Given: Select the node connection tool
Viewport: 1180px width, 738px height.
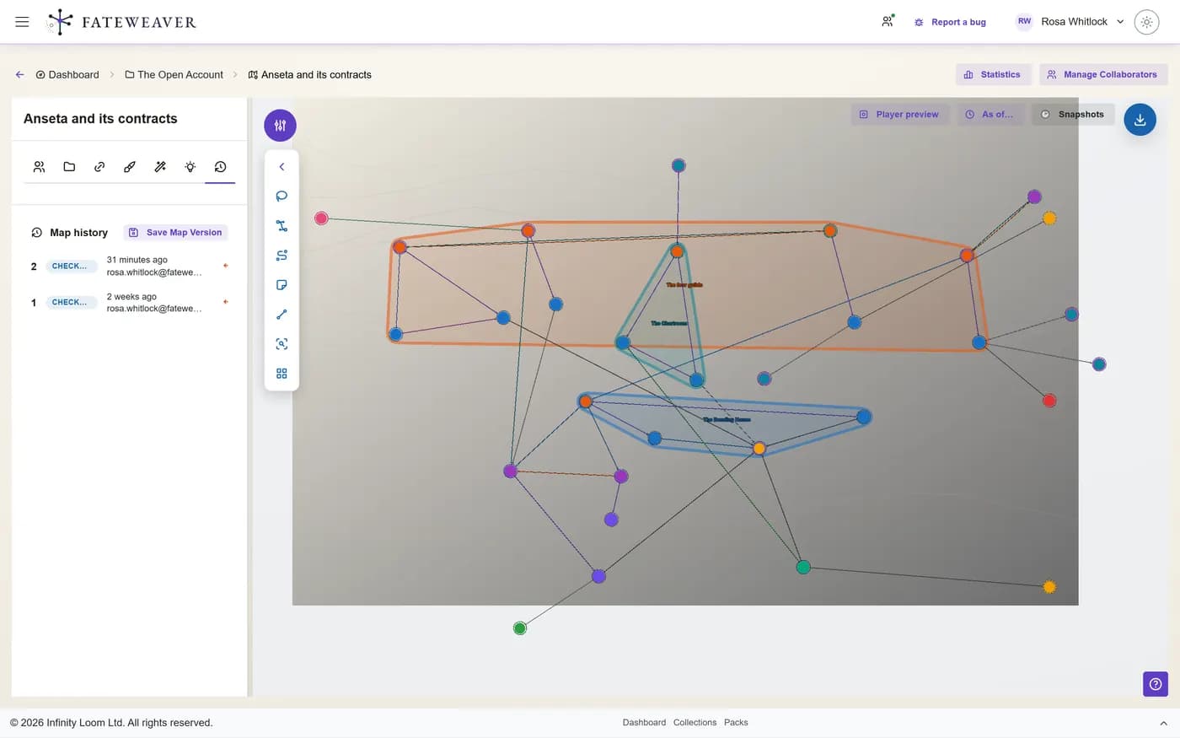Looking at the screenshot, I should click(282, 226).
